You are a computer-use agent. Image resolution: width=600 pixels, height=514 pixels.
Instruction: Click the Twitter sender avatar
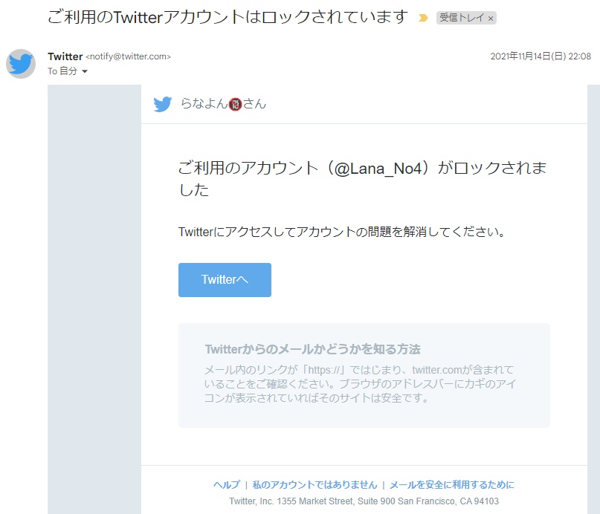point(21,64)
